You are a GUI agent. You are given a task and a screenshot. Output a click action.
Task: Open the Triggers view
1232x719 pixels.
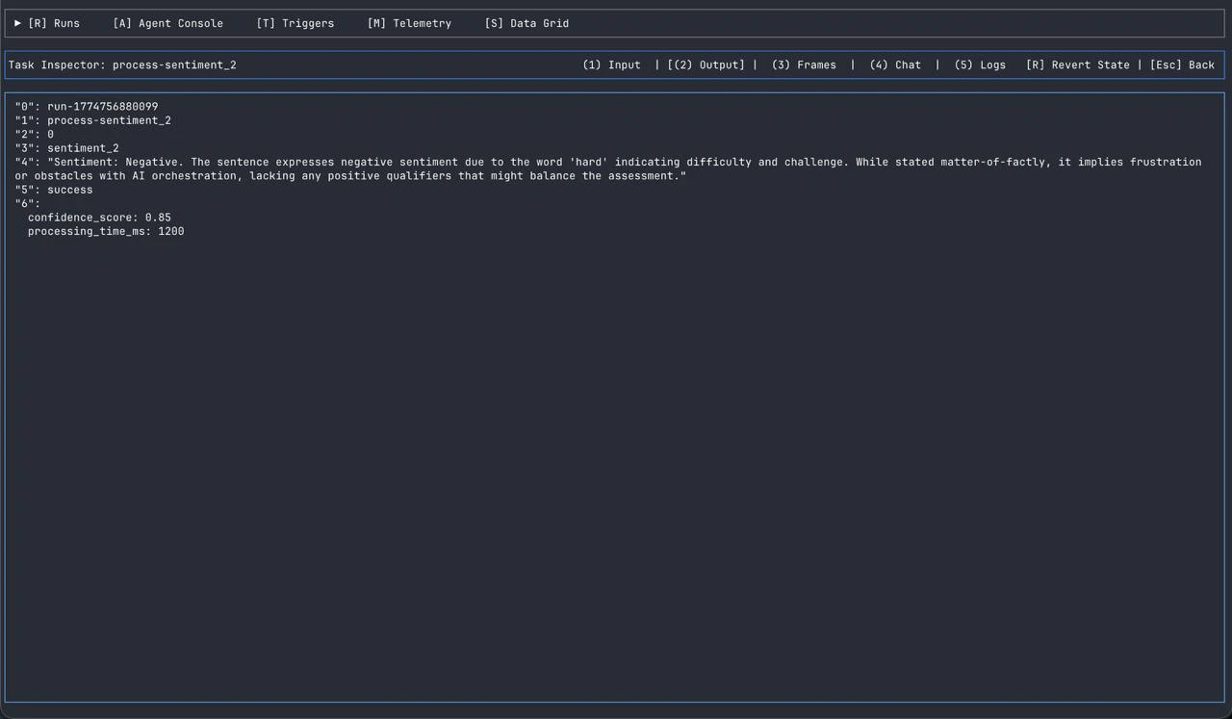coord(295,23)
